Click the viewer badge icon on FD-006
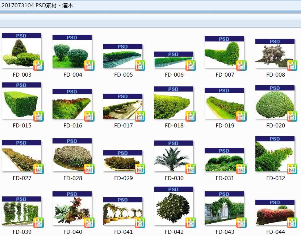This screenshot has width=301, height=236. tap(191, 65)
